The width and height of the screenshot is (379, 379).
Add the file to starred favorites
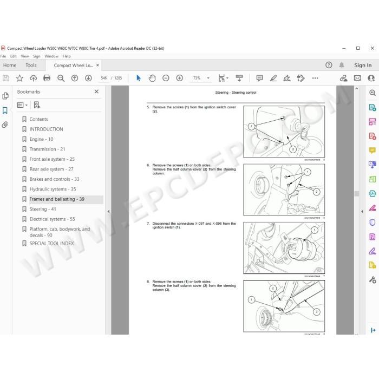19,78
